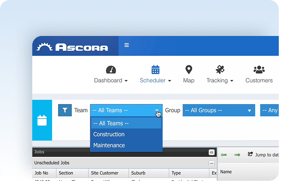The height and width of the screenshot is (188, 286).
Task: Open the Map pin icon
Action: pos(188,70)
